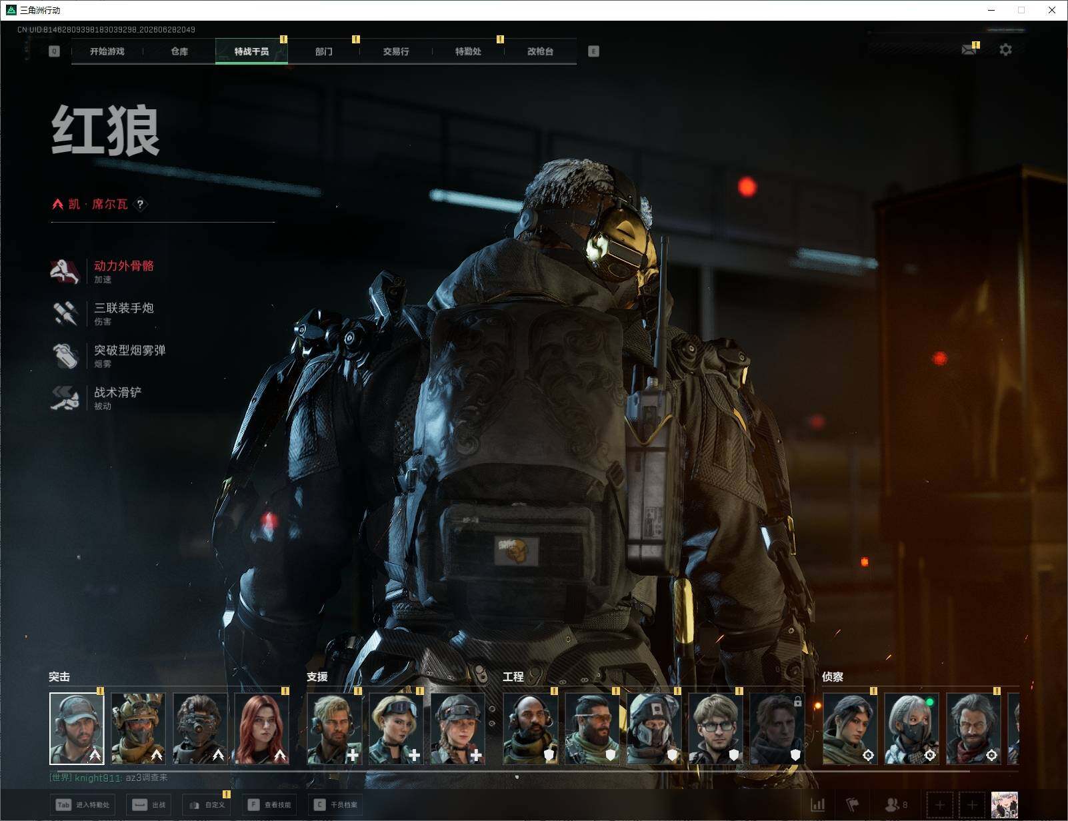Image resolution: width=1068 pixels, height=821 pixels.
Task: Select the bald bearded engineer operator
Action: [x=531, y=728]
